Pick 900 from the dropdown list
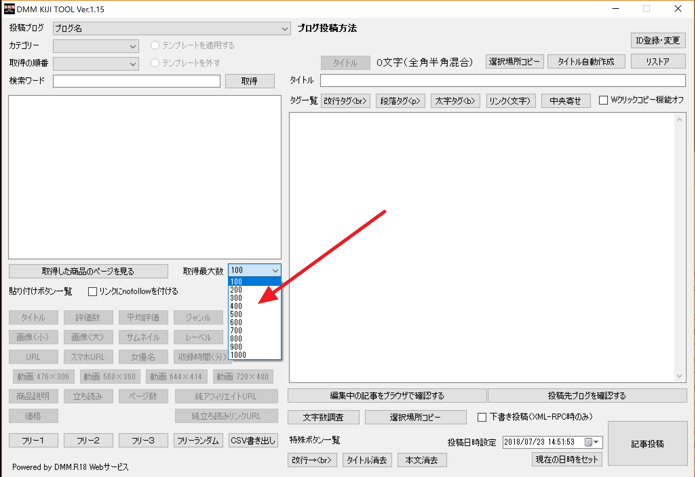The image size is (695, 477). (255, 347)
